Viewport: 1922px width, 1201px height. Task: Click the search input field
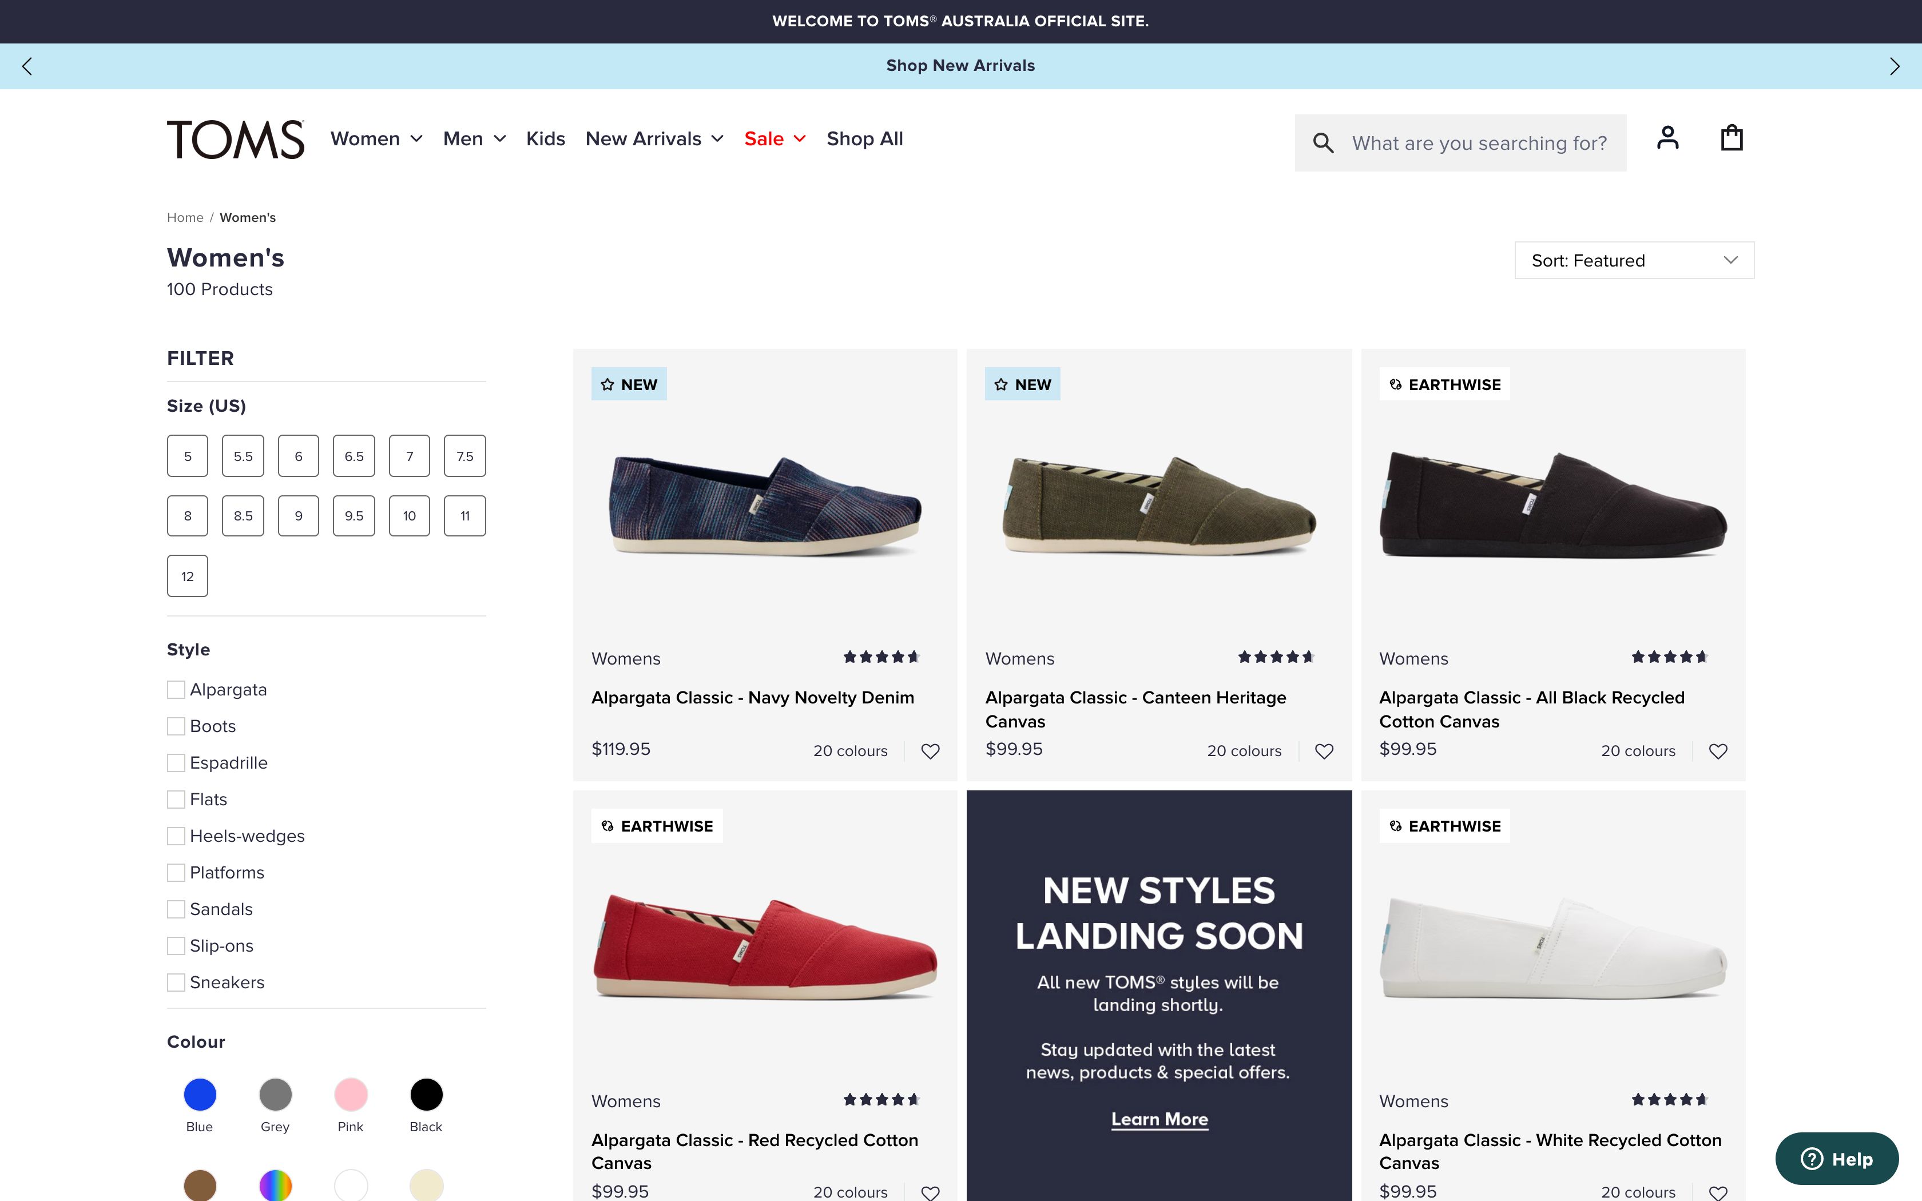(x=1479, y=143)
